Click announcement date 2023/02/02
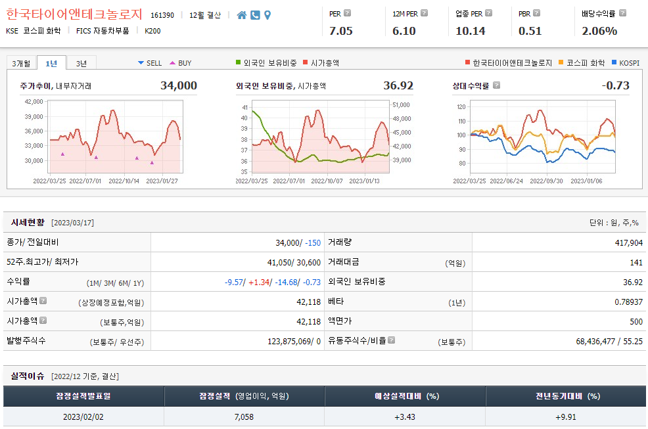Viewport: 648px width, 429px height. tap(83, 417)
